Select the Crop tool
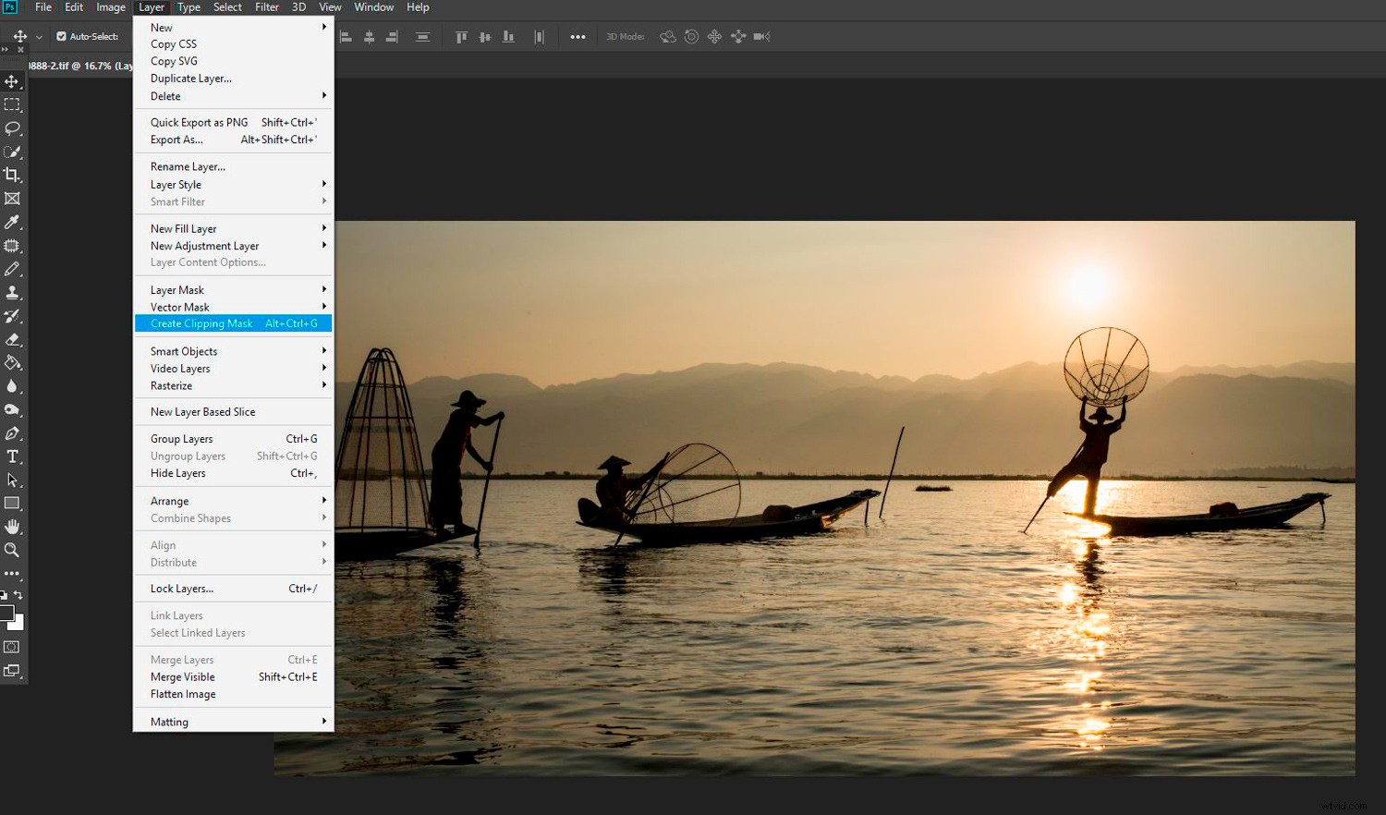Viewport: 1386px width, 815px height. (x=12, y=175)
